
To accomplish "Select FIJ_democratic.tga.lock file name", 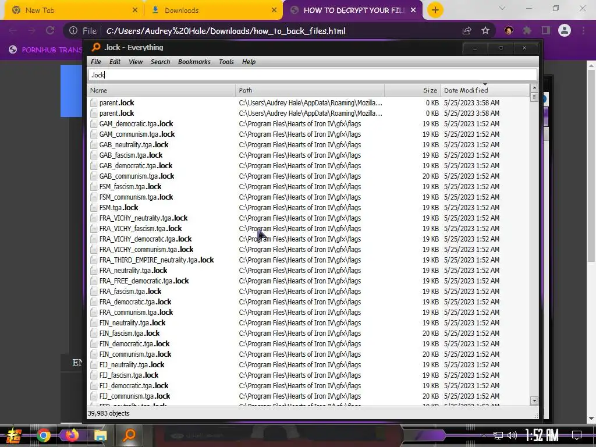I will point(134,385).
